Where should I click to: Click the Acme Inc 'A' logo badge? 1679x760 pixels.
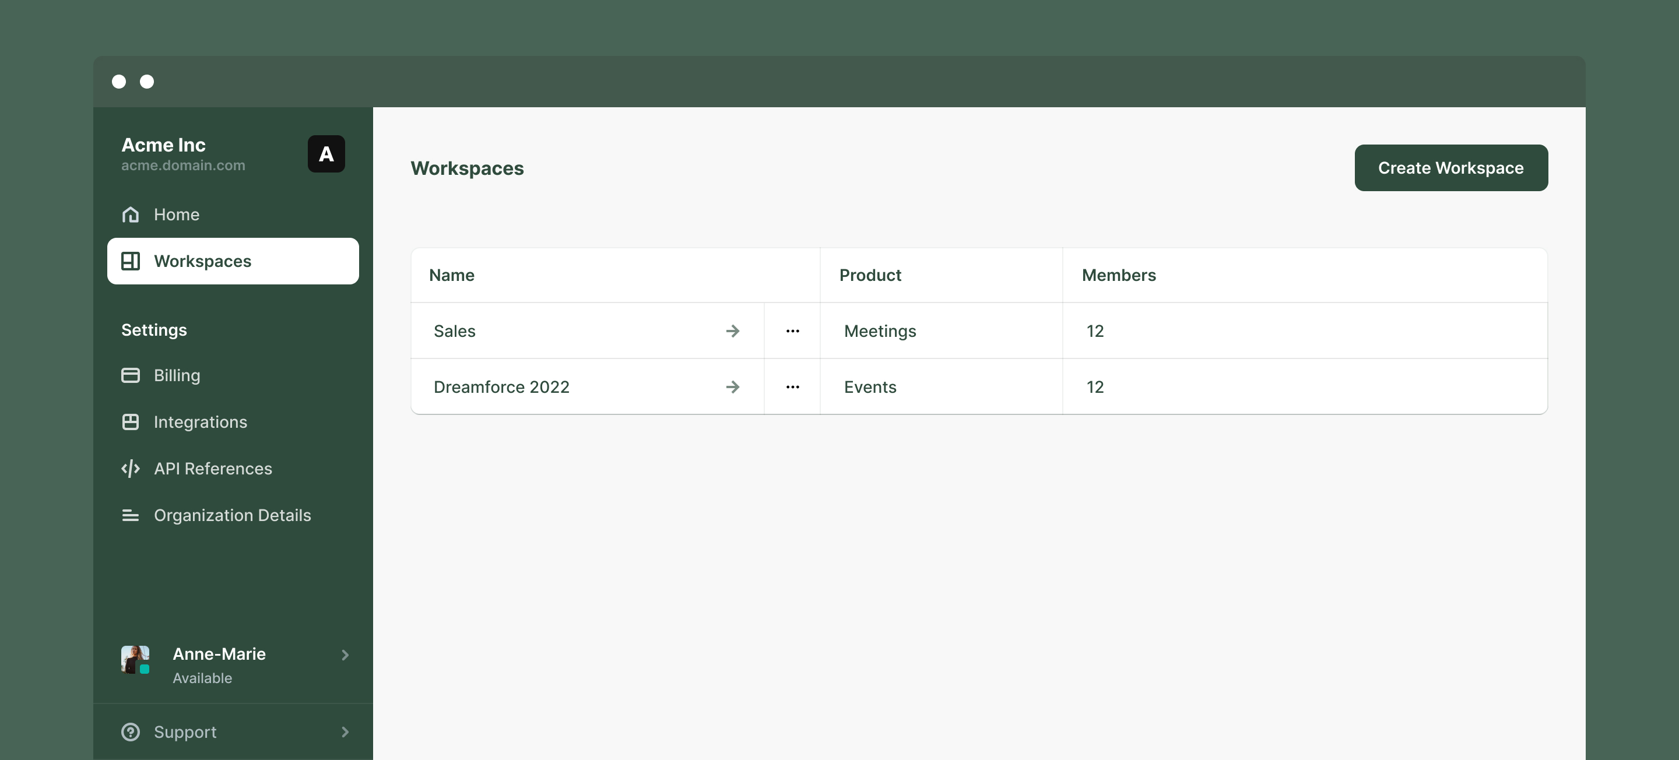[326, 154]
